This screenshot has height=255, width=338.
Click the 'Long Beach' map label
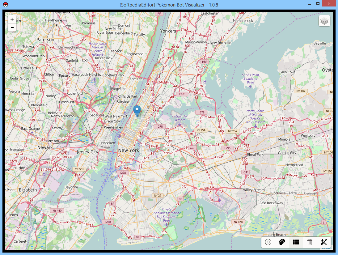(277, 235)
